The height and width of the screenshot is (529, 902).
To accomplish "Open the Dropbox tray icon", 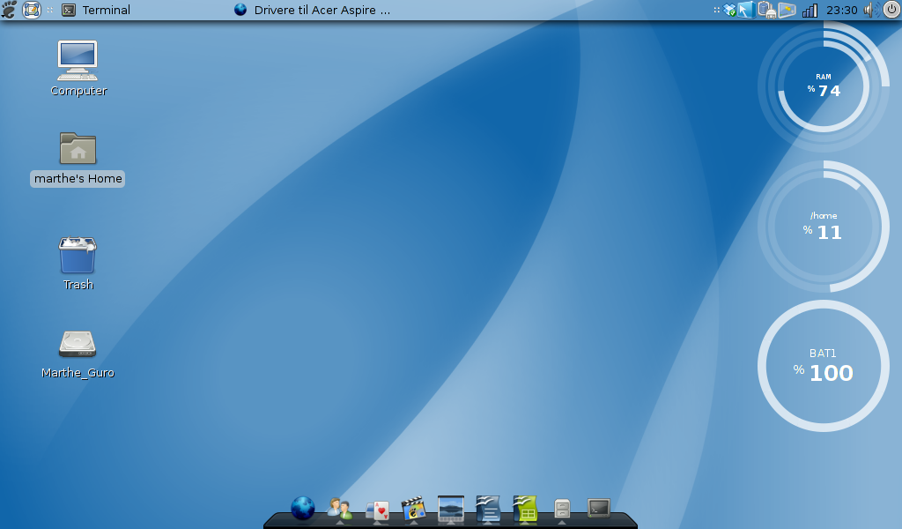I will (730, 10).
